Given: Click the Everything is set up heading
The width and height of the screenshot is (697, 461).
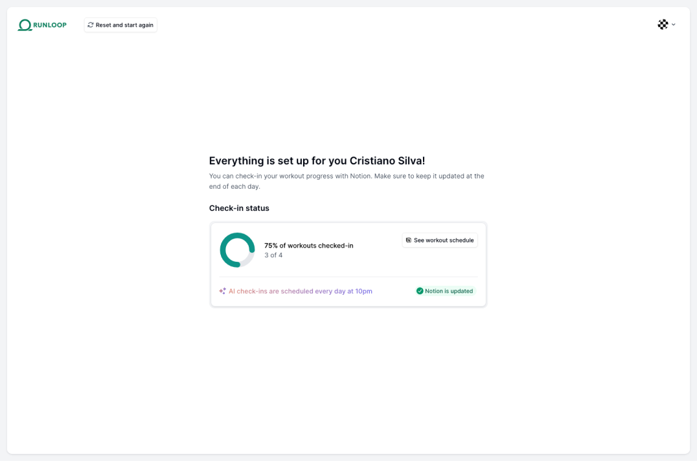Looking at the screenshot, I should [317, 160].
